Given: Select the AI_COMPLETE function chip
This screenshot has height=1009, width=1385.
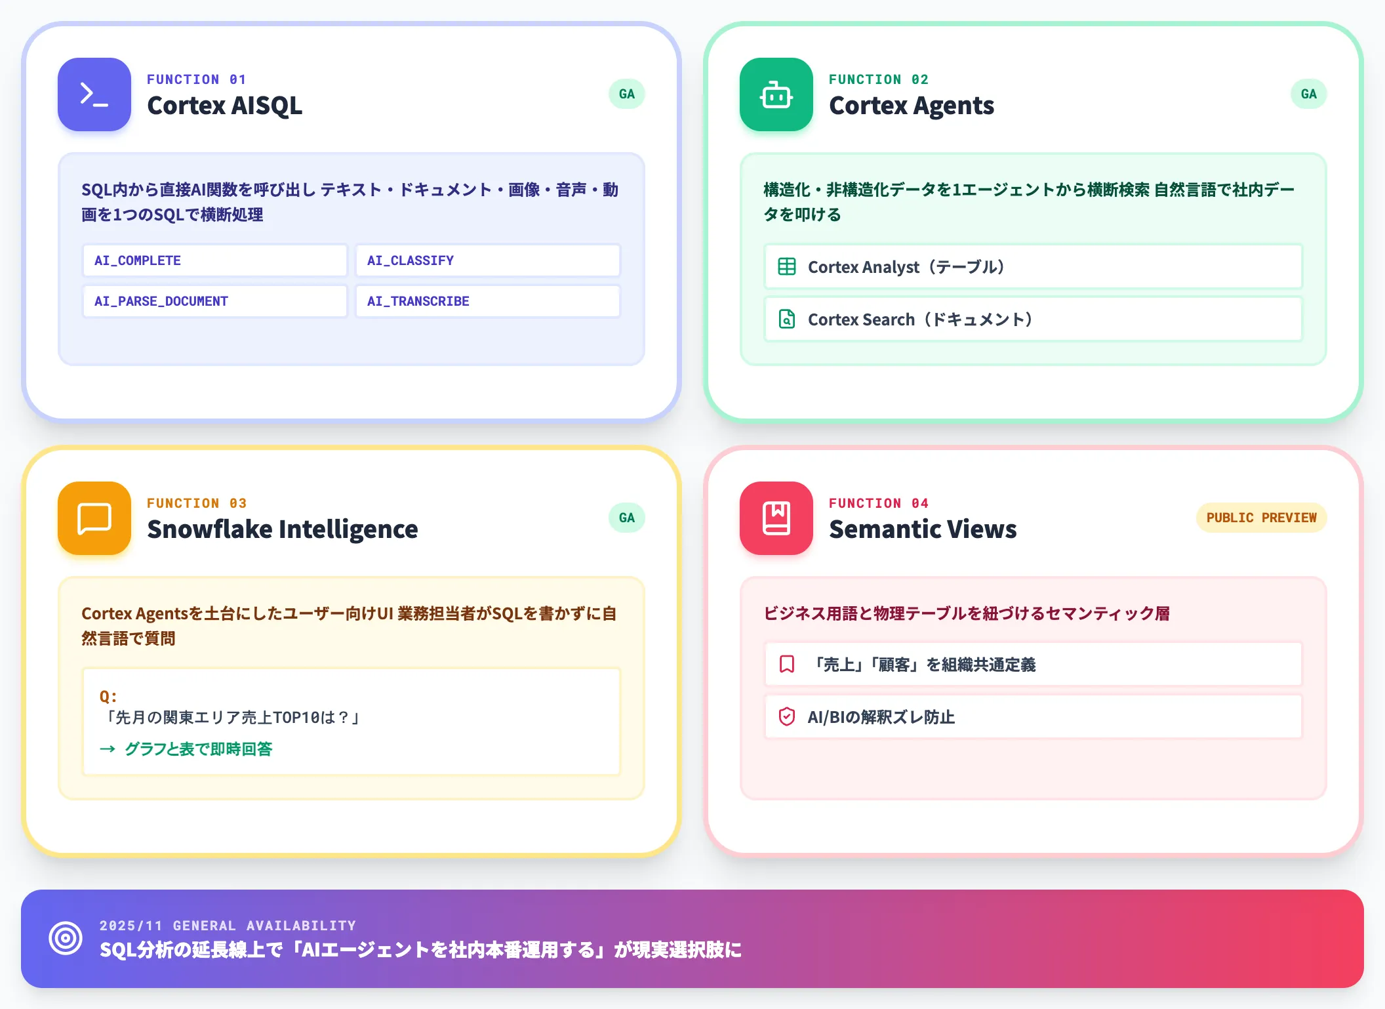Looking at the screenshot, I should pos(215,260).
